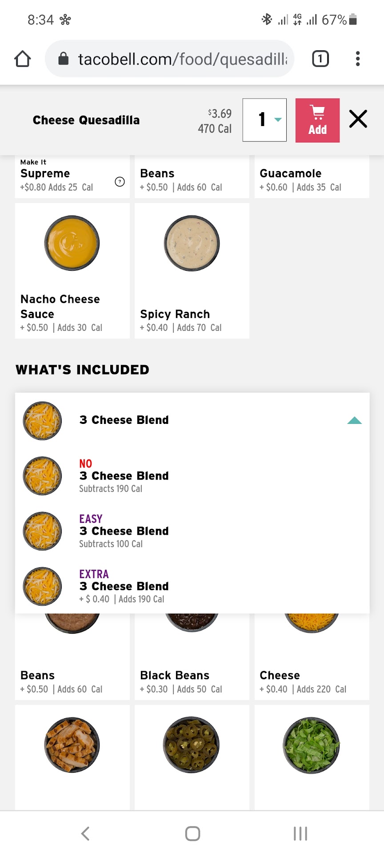The image size is (384, 855).
Task: Pick EXTRA 3 Cheese Blend option
Action: pos(124,586)
